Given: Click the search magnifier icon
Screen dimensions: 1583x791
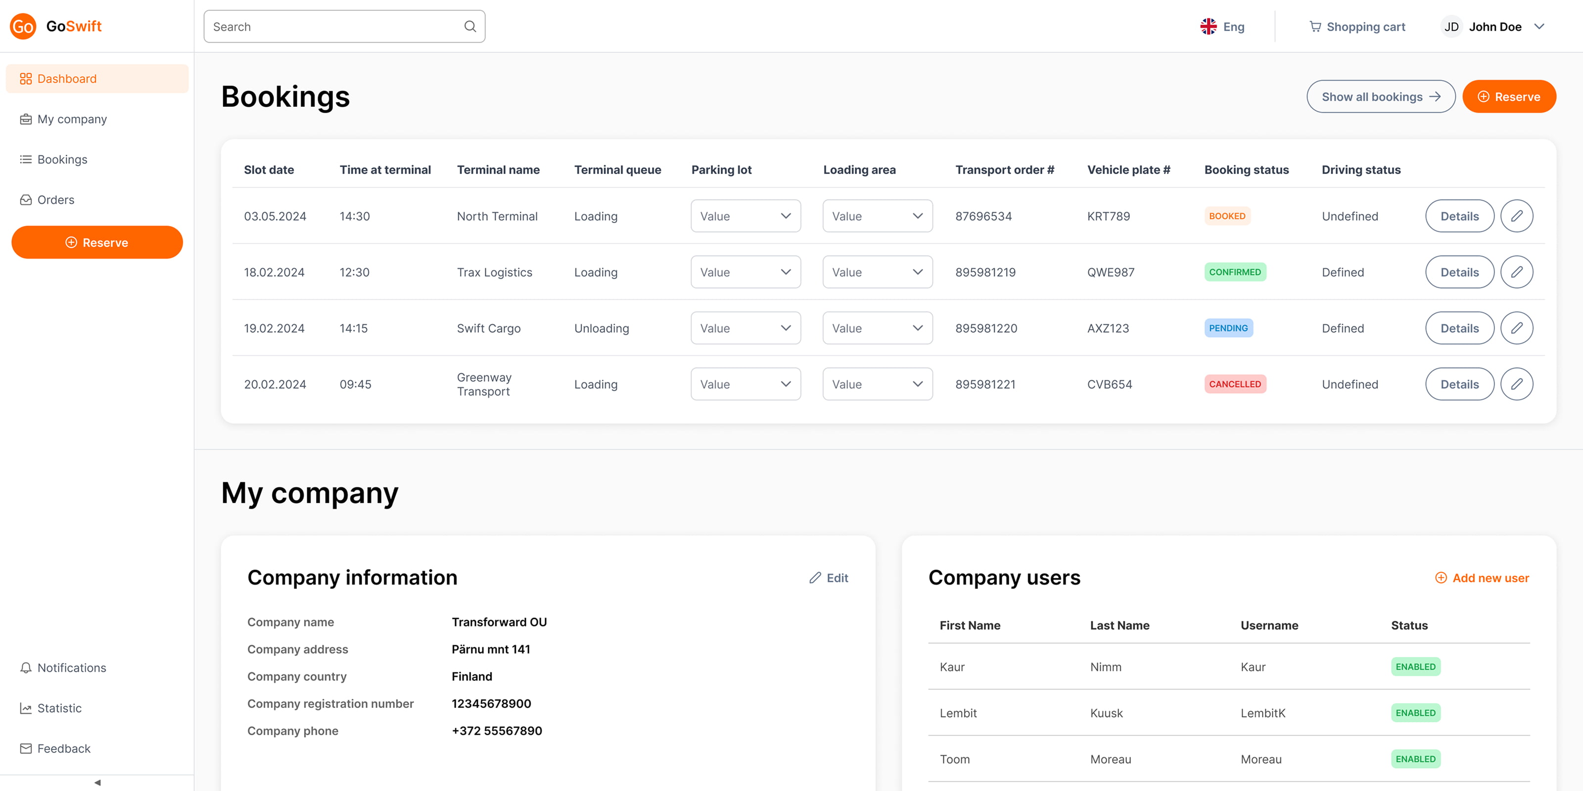Looking at the screenshot, I should (x=470, y=26).
